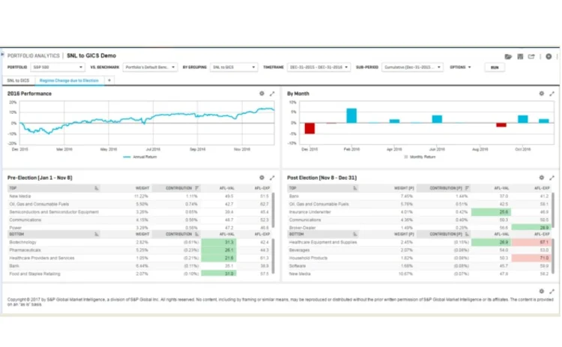Select Pharmaceuticals row in Pre-Election BOTTOM table

pyautogui.click(x=139, y=250)
